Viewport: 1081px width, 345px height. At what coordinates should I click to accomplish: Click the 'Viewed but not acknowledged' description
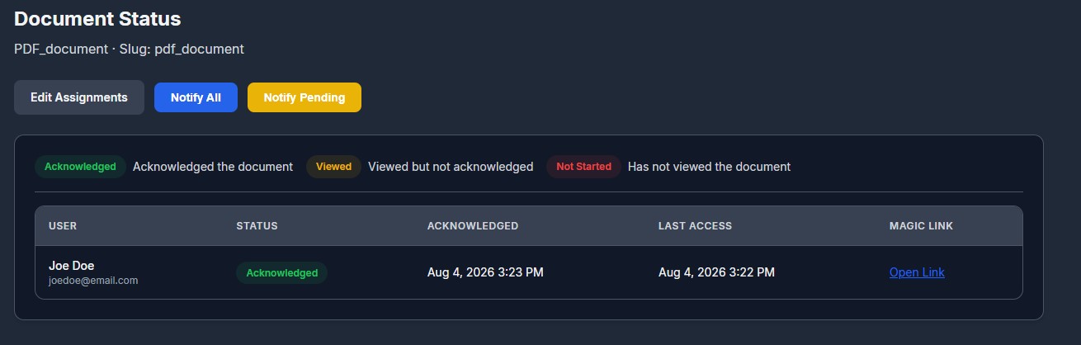pyautogui.click(x=451, y=167)
